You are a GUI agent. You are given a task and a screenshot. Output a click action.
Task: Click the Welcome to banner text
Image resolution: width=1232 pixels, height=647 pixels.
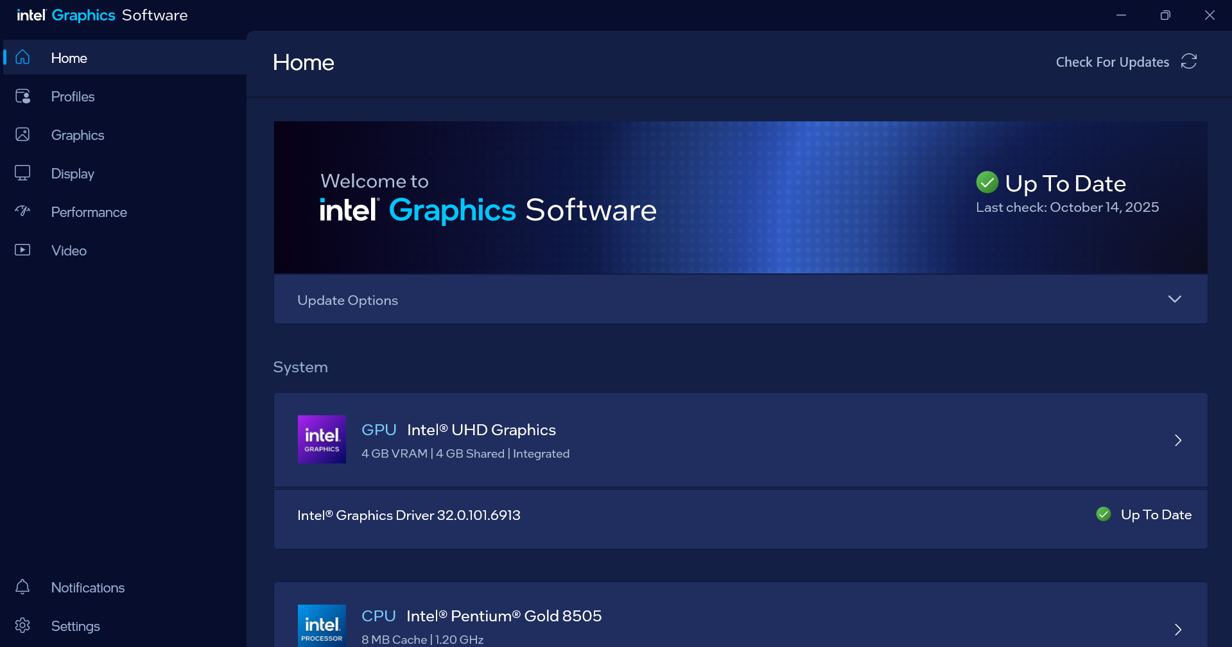point(374,181)
